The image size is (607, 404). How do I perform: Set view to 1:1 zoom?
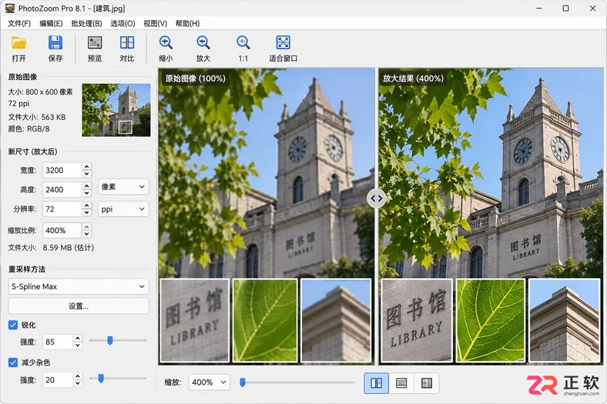243,48
